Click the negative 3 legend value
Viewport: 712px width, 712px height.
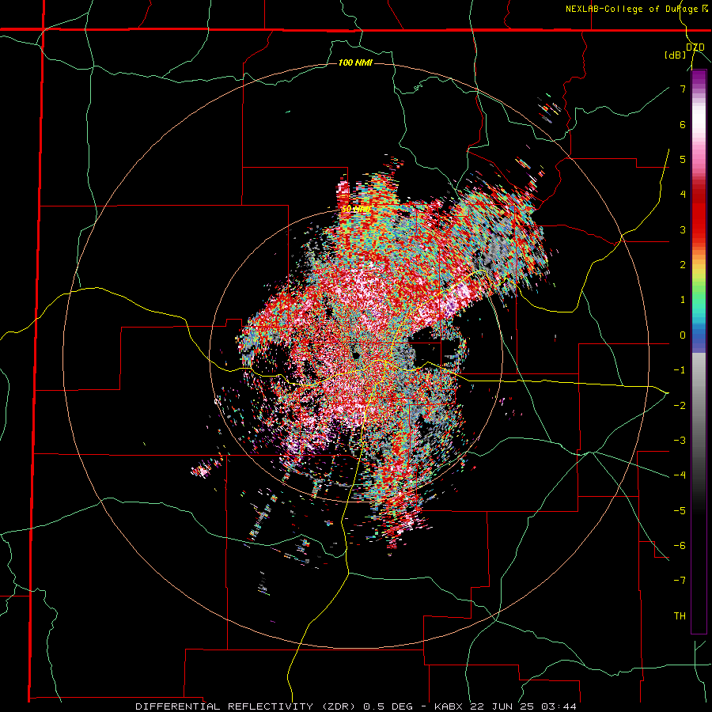coord(680,440)
